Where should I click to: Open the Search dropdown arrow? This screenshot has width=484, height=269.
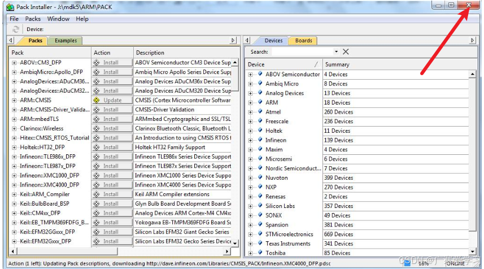336,51
